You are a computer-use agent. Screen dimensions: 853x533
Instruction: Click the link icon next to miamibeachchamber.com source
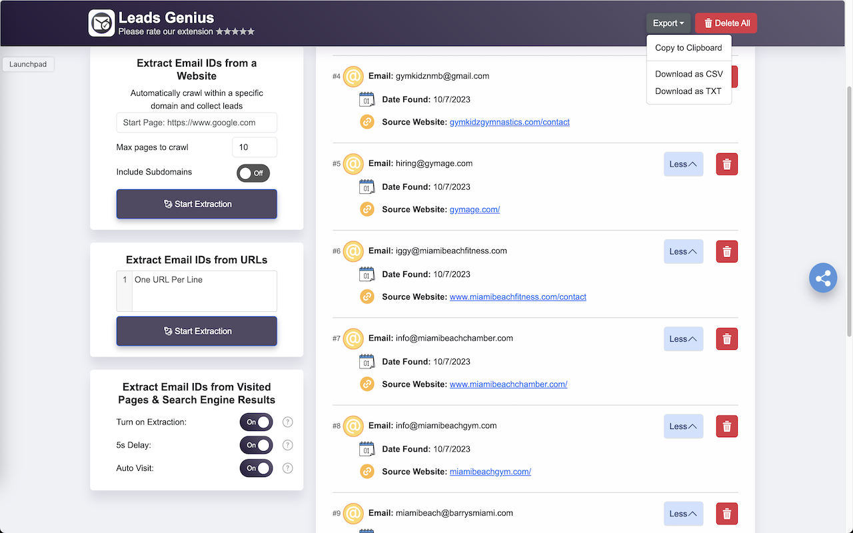coord(367,384)
